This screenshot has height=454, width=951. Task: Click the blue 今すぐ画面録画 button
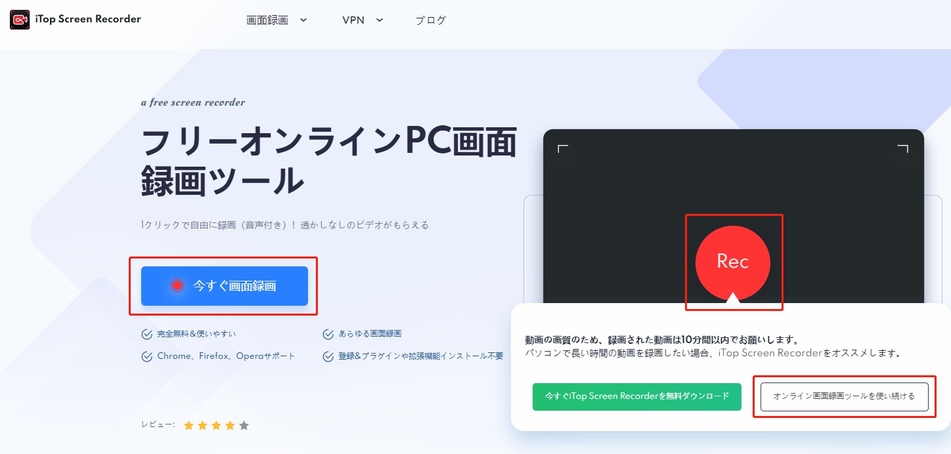pos(225,286)
